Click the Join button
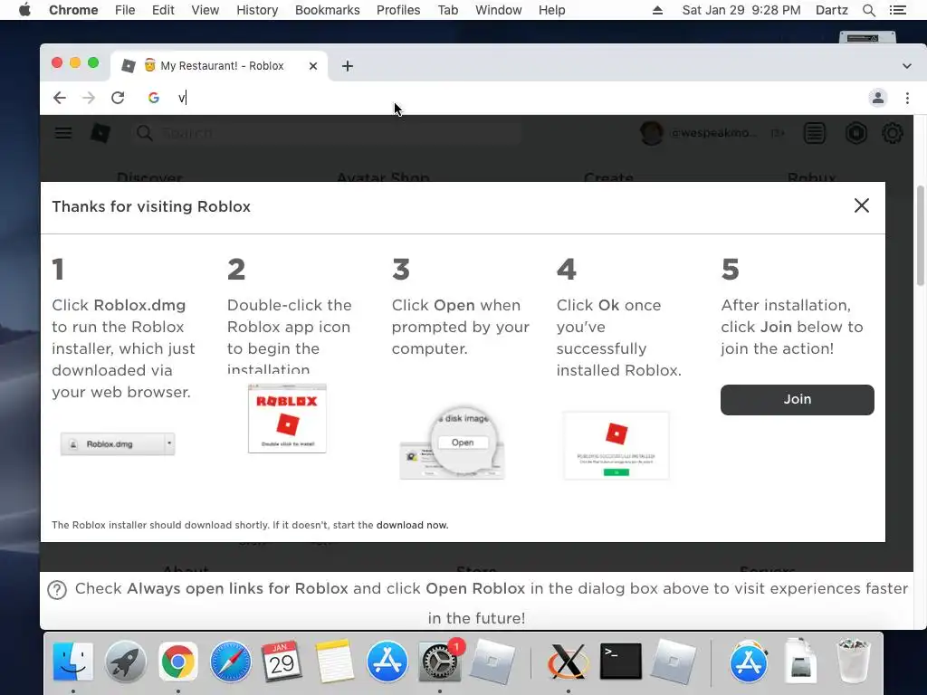The image size is (927, 695). coord(797,399)
